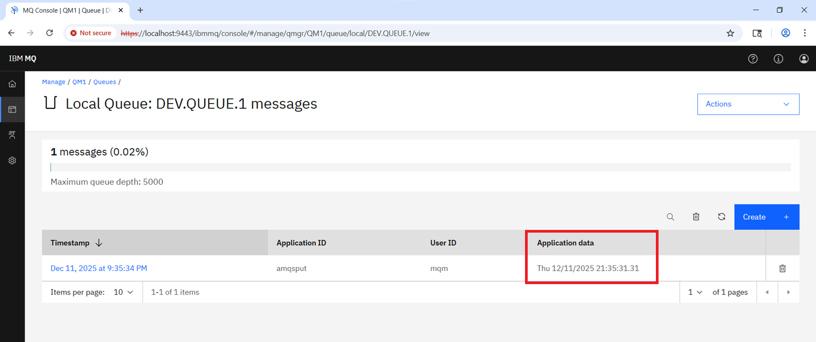This screenshot has height=342, width=816.
Task: Reload the browser page
Action: [49, 33]
